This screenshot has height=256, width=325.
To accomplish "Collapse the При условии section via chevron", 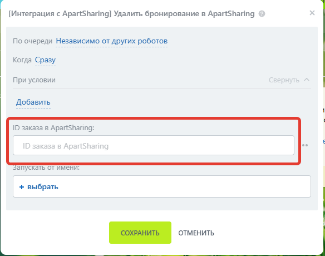I will pyautogui.click(x=307, y=80).
